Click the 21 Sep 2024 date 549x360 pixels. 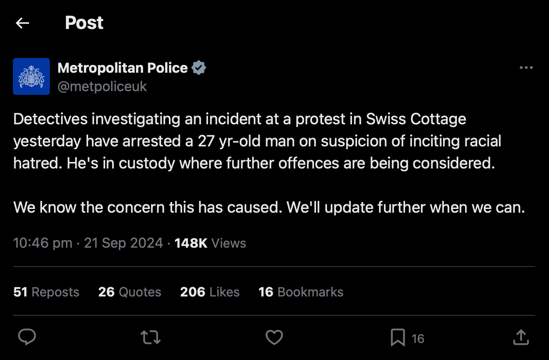[123, 243]
